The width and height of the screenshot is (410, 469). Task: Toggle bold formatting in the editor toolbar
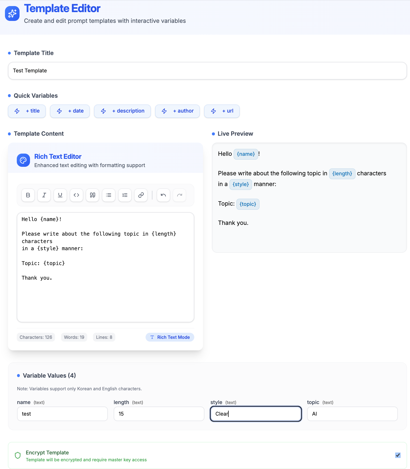pos(28,195)
